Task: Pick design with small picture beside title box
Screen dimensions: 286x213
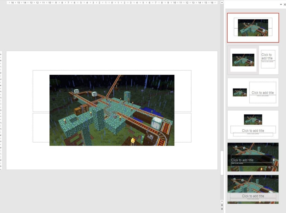Action: (253, 92)
